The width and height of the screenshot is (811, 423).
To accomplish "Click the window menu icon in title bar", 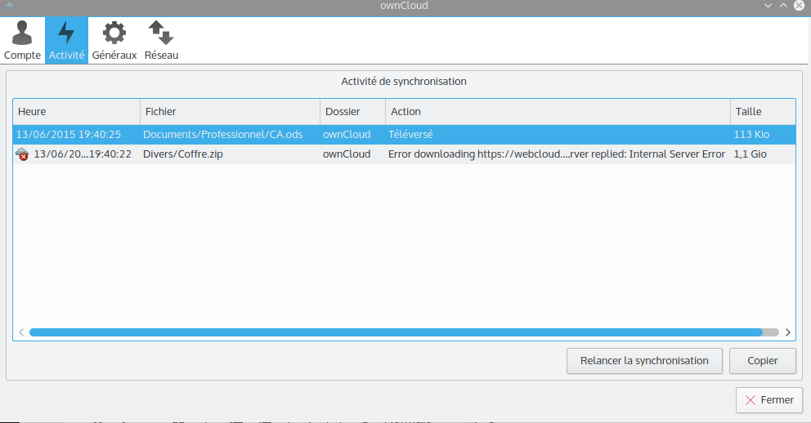I will coord(11,7).
